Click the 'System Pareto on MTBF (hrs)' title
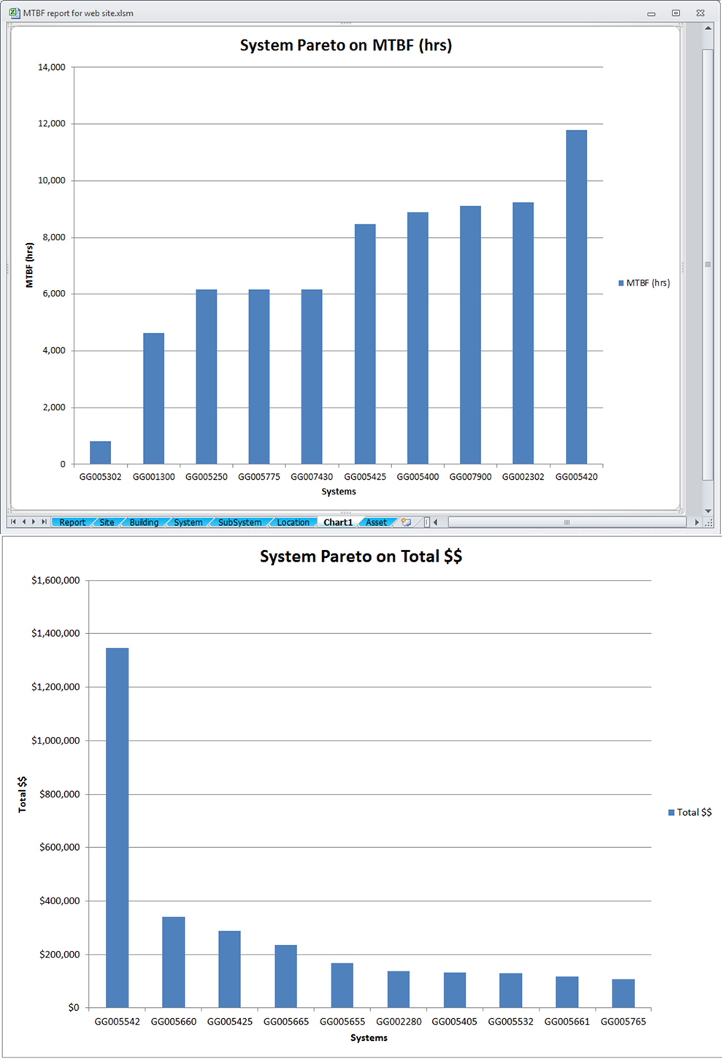This screenshot has height=1059, width=722. tap(346, 45)
